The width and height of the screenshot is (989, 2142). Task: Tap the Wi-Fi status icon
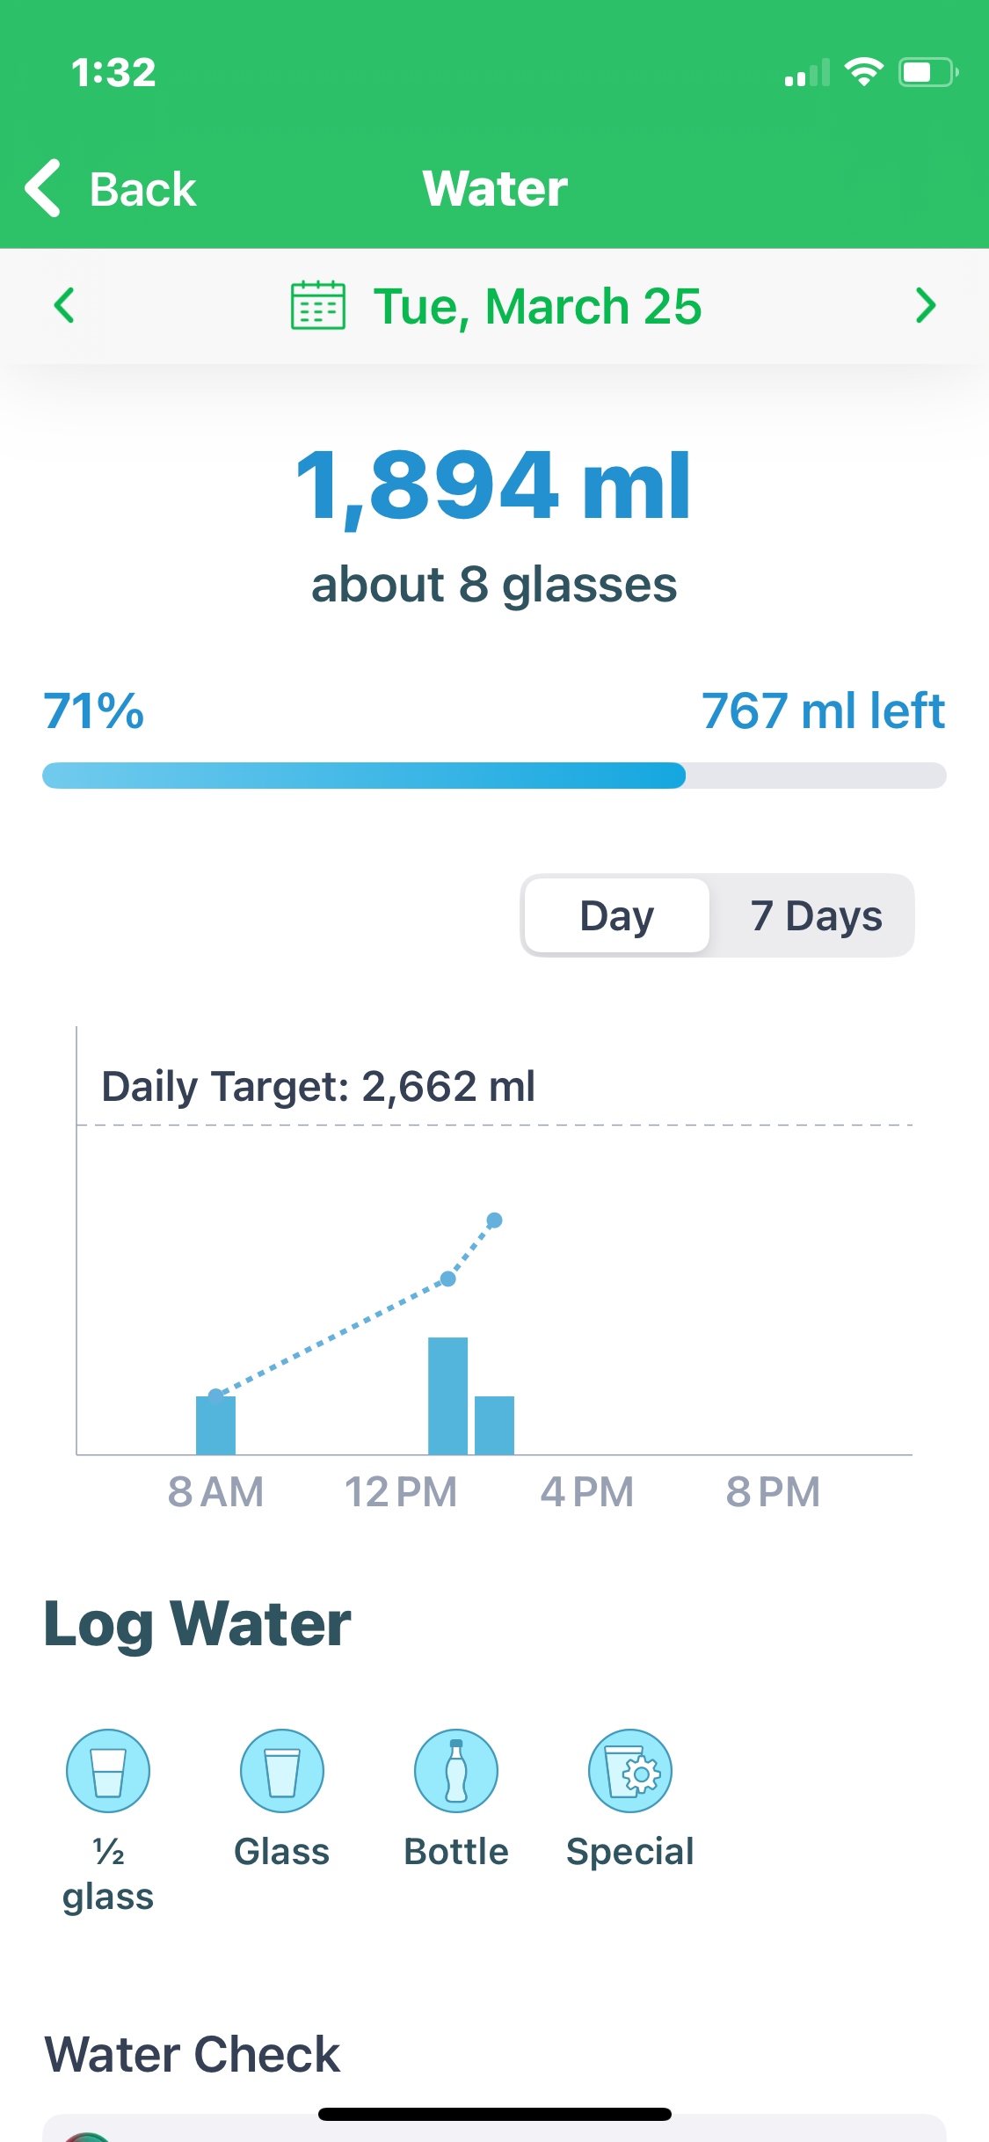863,72
